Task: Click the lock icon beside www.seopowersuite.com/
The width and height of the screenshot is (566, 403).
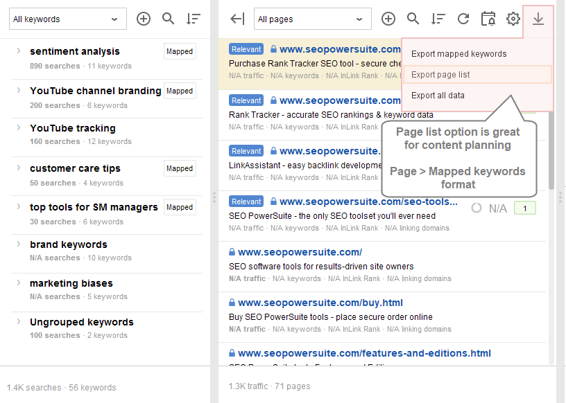Action: (x=232, y=252)
